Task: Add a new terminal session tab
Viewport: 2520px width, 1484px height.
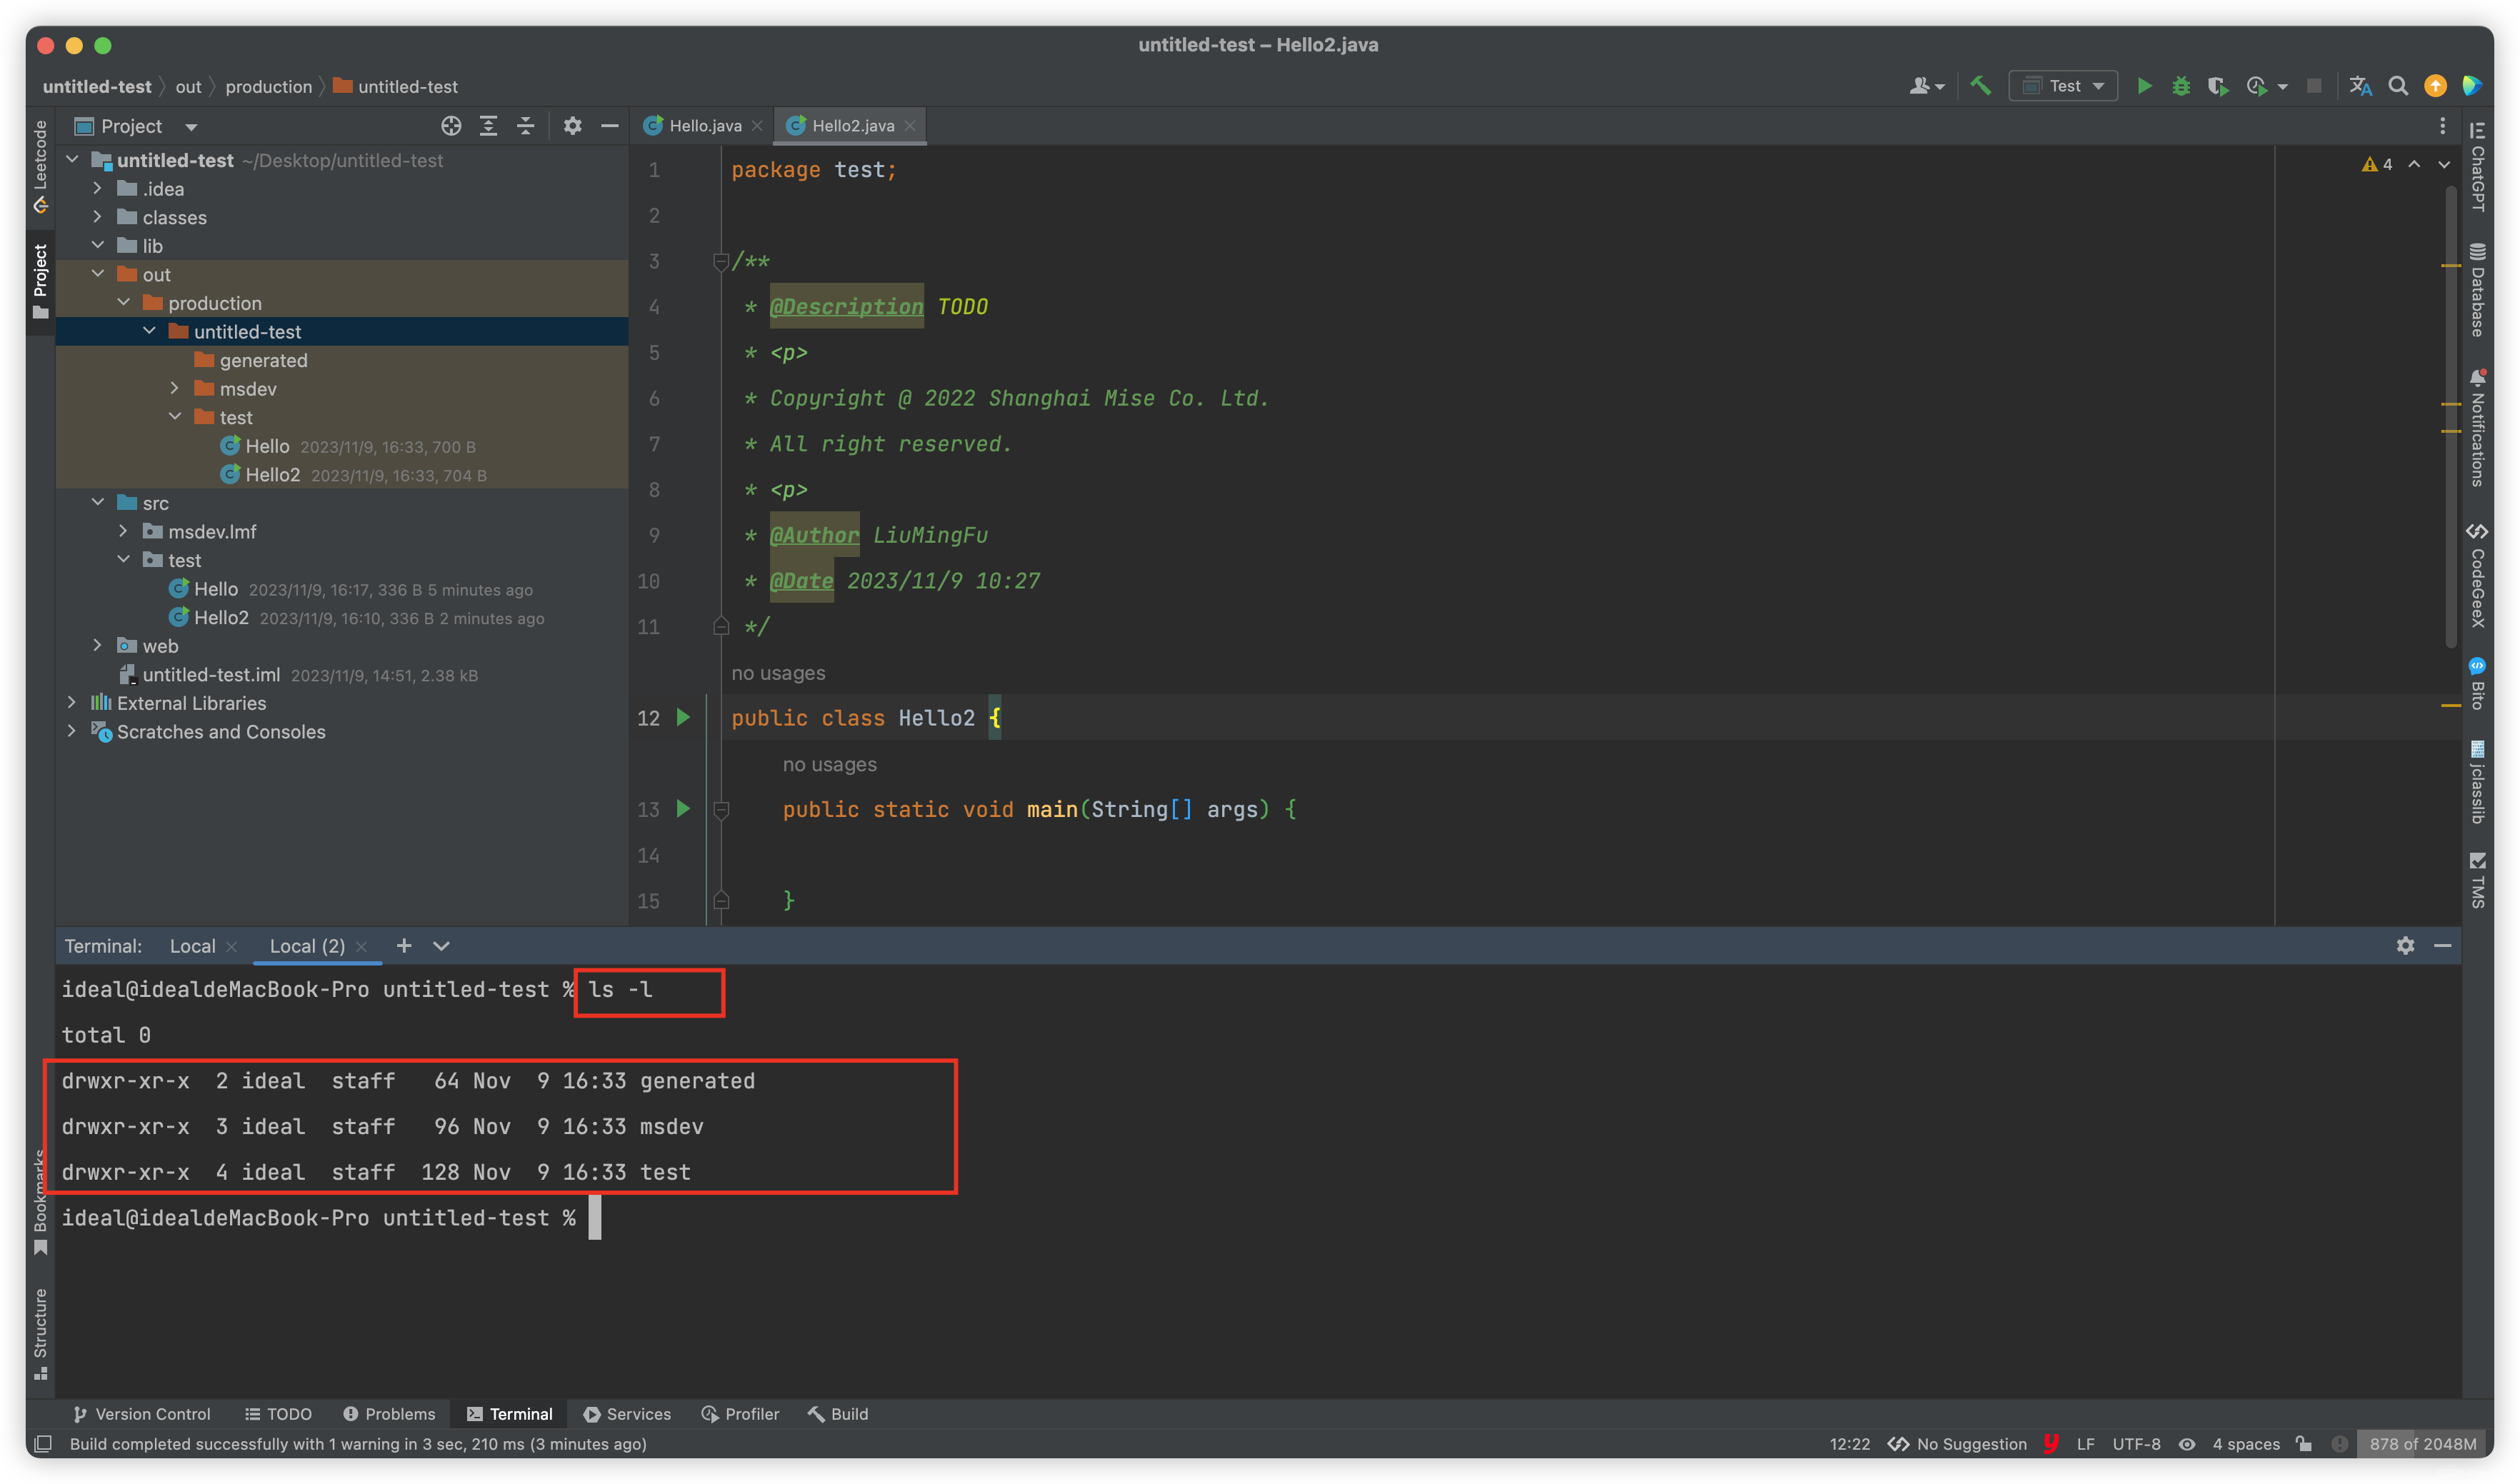Action: [x=404, y=945]
